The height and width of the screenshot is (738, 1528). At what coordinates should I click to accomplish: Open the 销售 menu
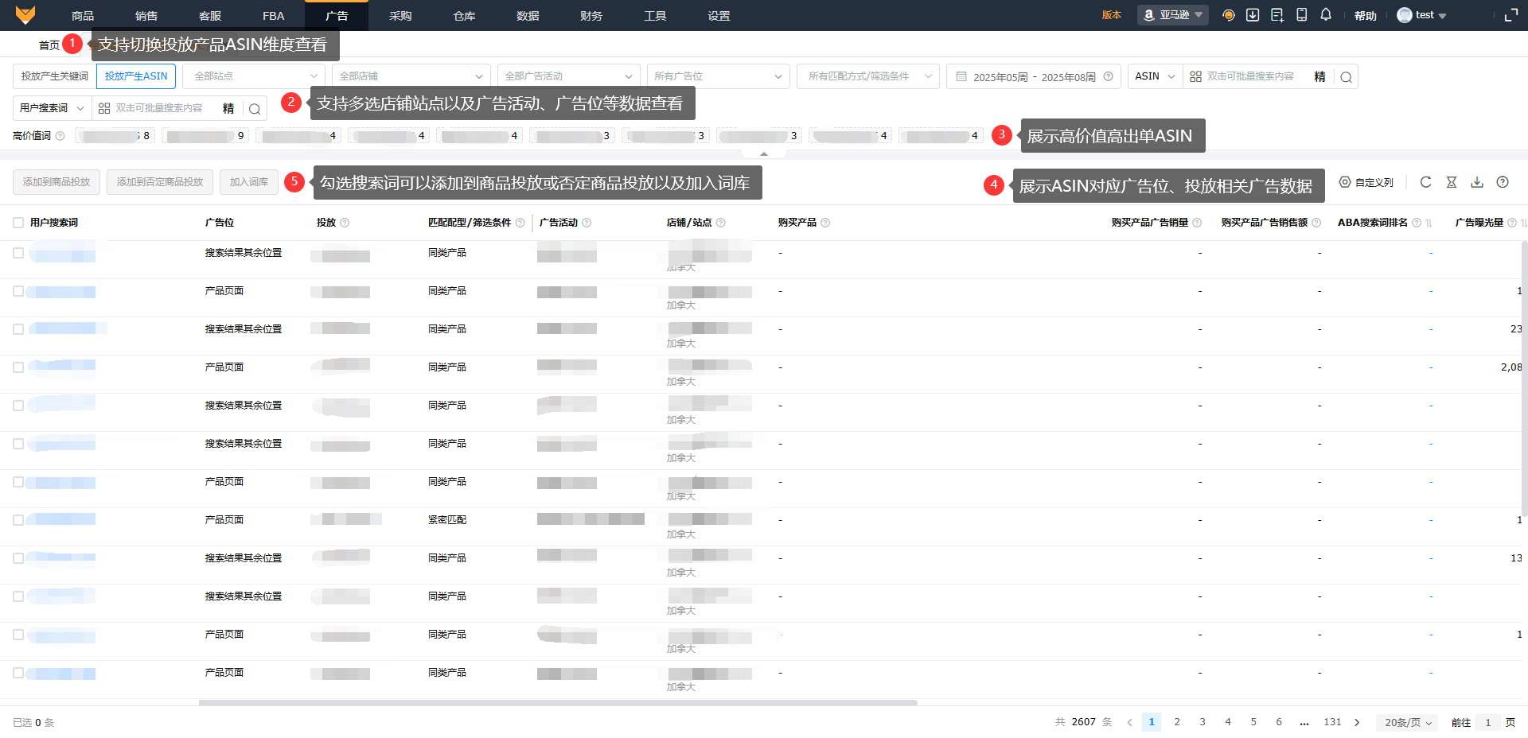pos(146,16)
